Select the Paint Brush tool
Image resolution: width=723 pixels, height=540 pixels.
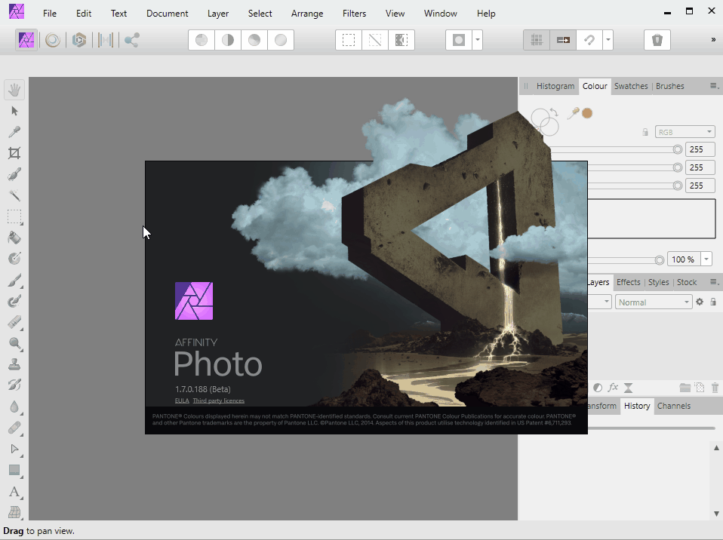(x=14, y=280)
